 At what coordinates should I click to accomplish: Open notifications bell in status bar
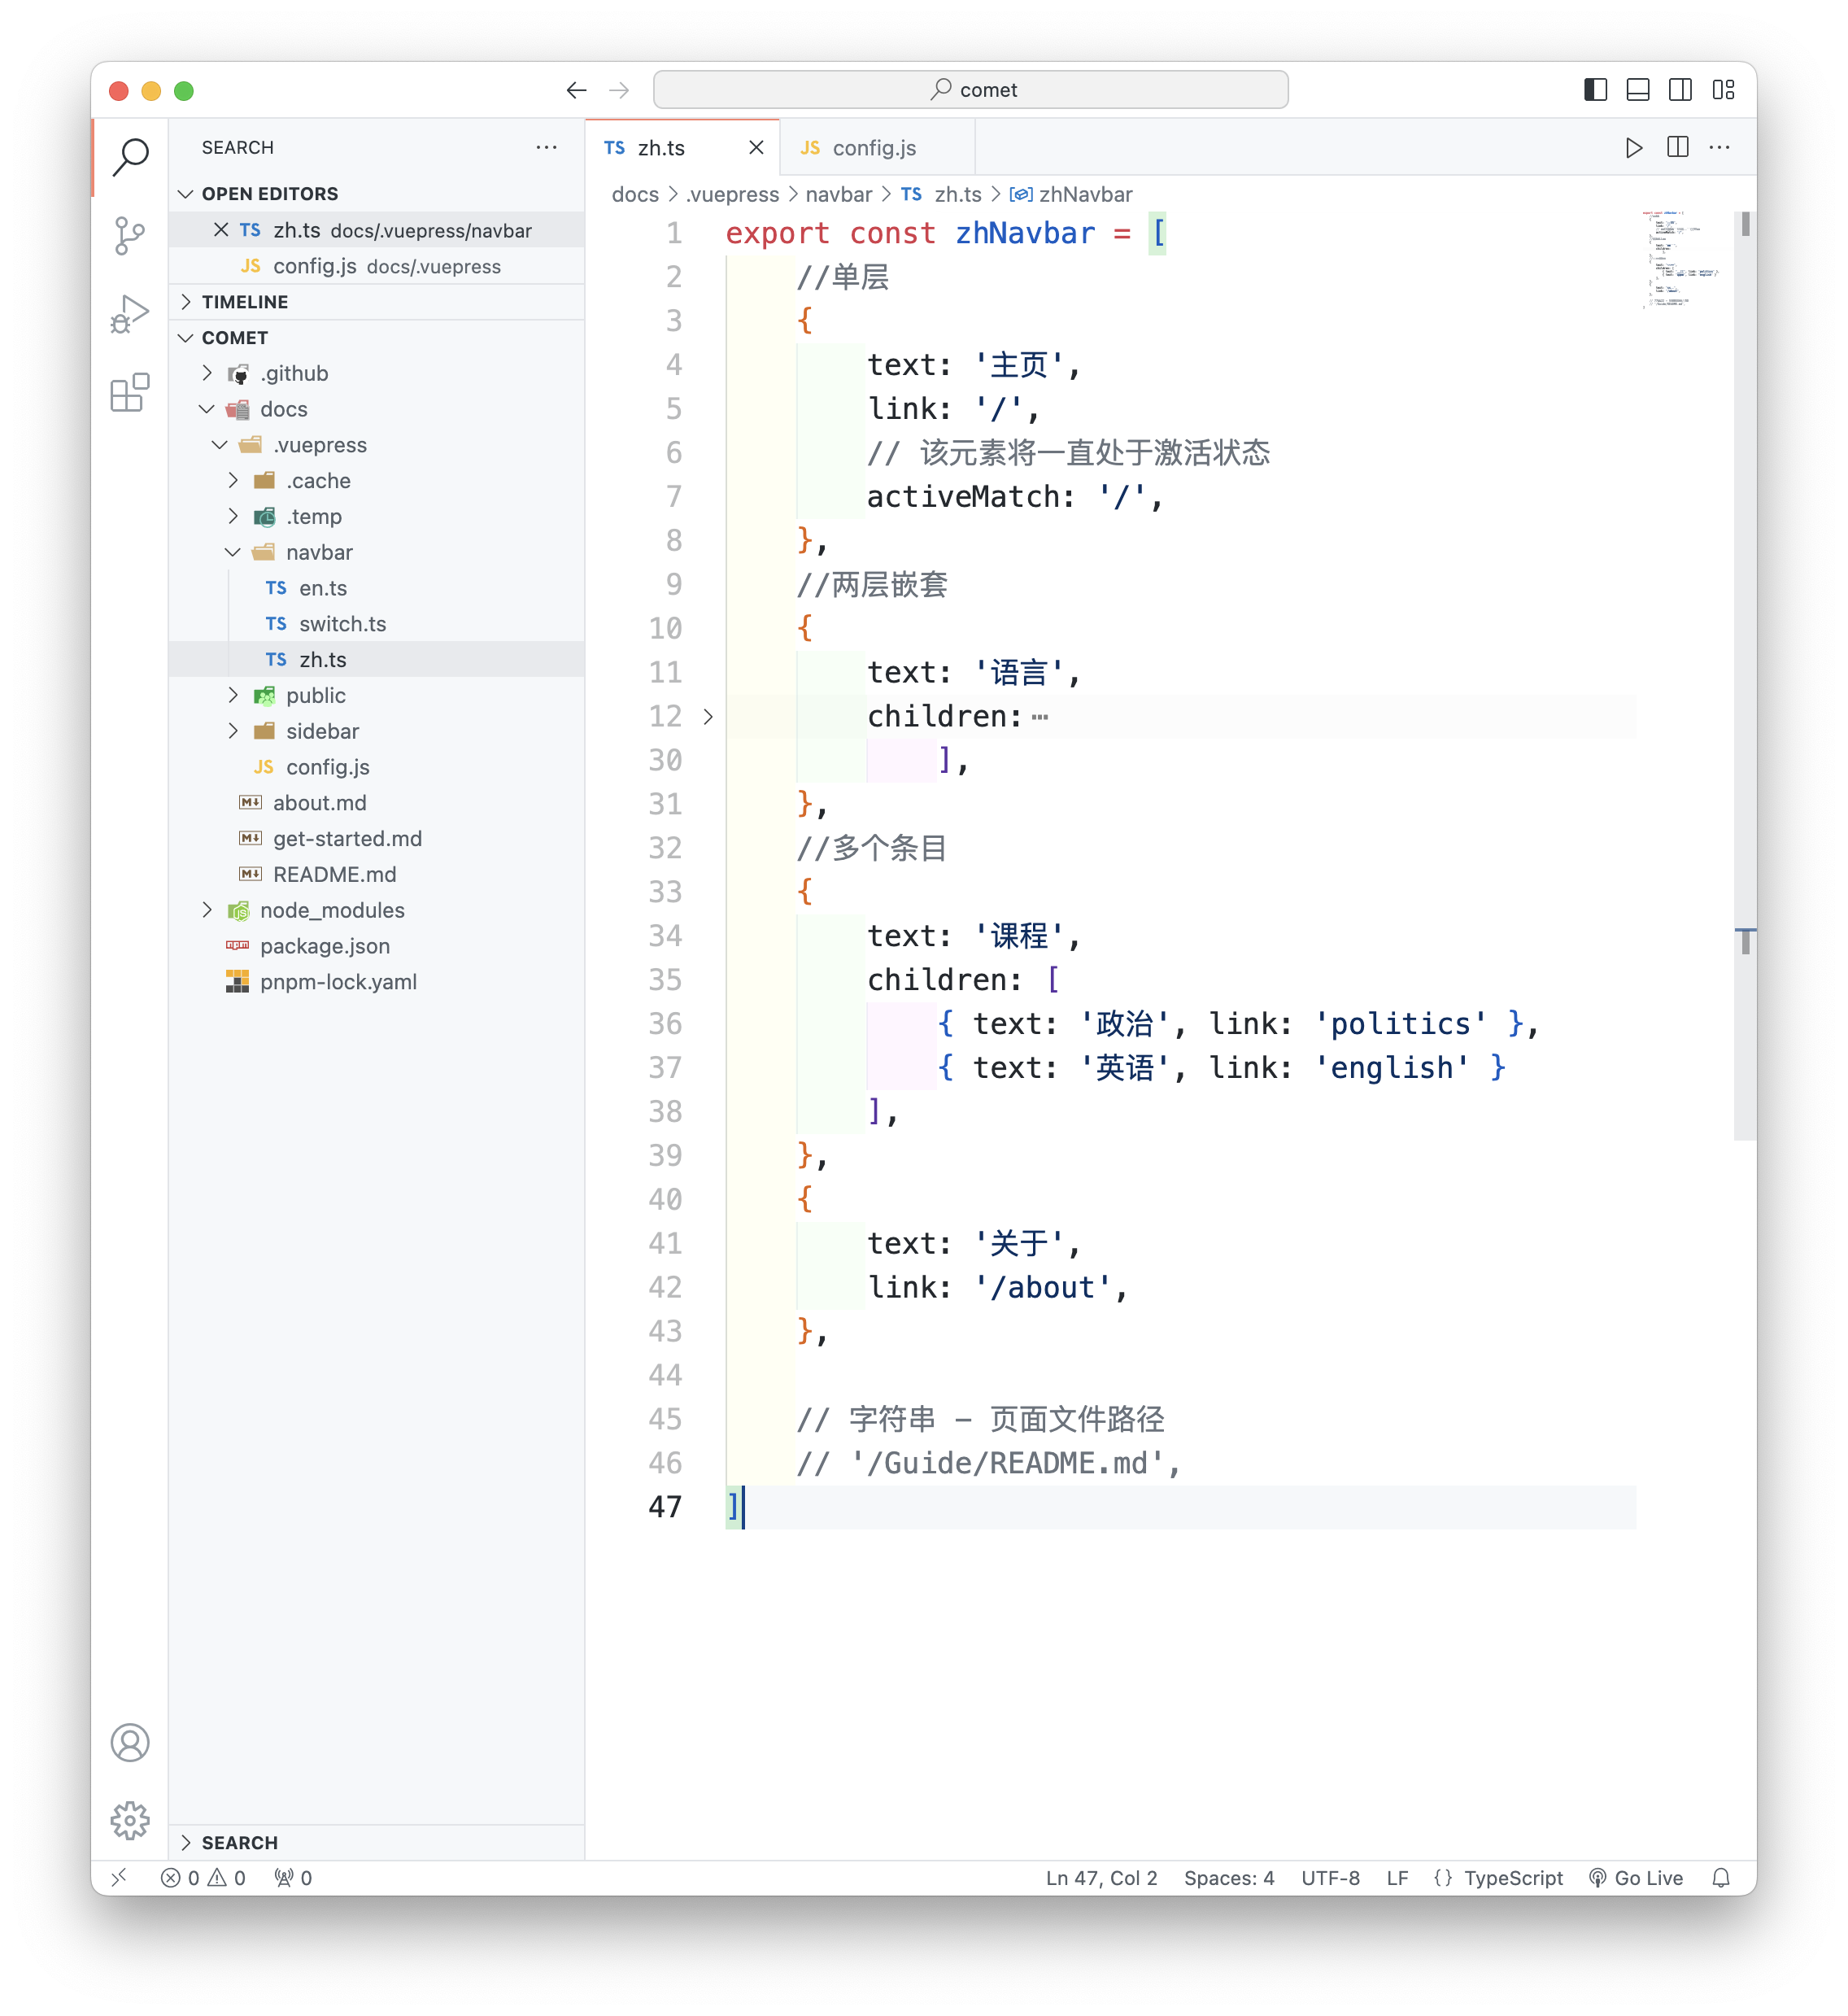coord(1720,1878)
